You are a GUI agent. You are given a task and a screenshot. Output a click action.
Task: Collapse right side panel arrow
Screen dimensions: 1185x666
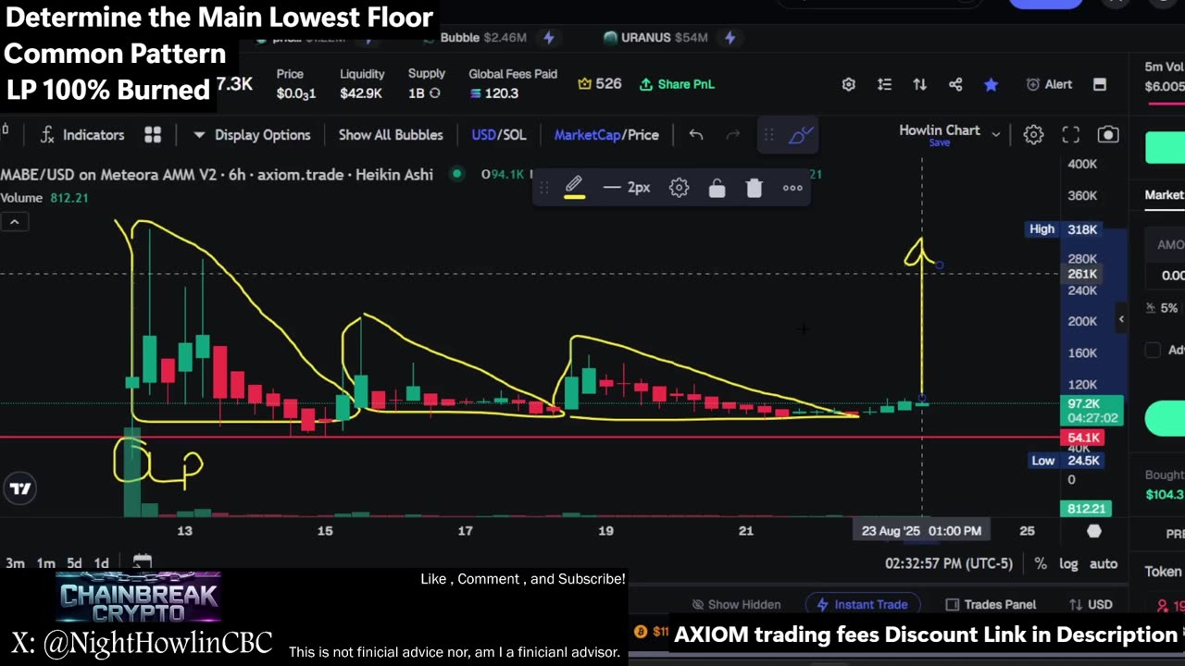tap(1121, 319)
